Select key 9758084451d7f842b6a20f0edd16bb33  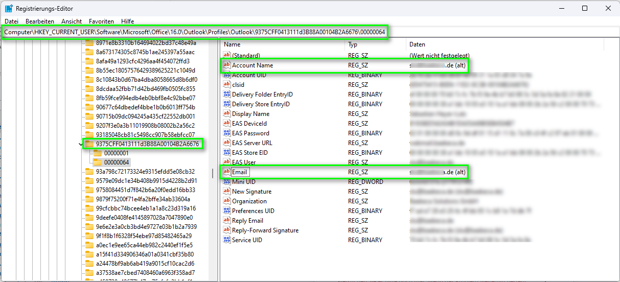coord(146,190)
